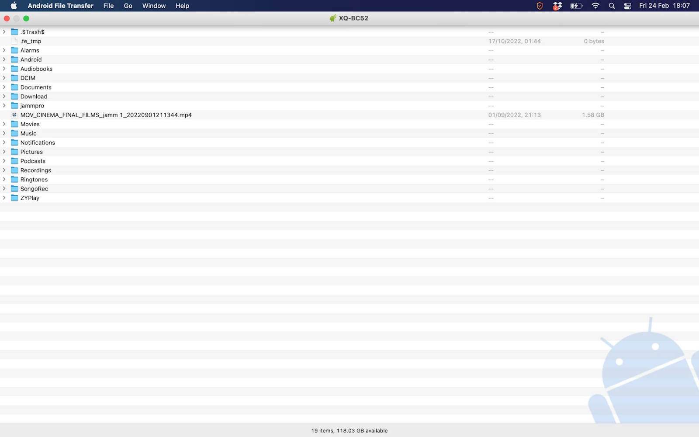Expand the Music folder chevron
The width and height of the screenshot is (699, 437).
click(x=4, y=133)
